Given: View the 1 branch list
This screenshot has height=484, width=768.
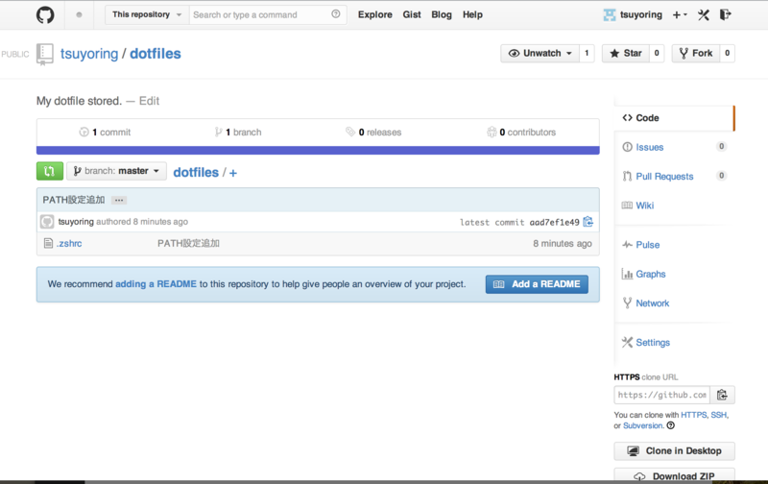Looking at the screenshot, I should (238, 133).
